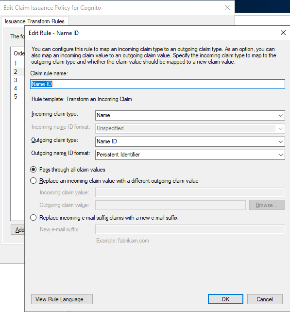The height and width of the screenshot is (312, 290).
Task: Switch to the Issuance Transform Rules tab
Action: click(x=34, y=21)
